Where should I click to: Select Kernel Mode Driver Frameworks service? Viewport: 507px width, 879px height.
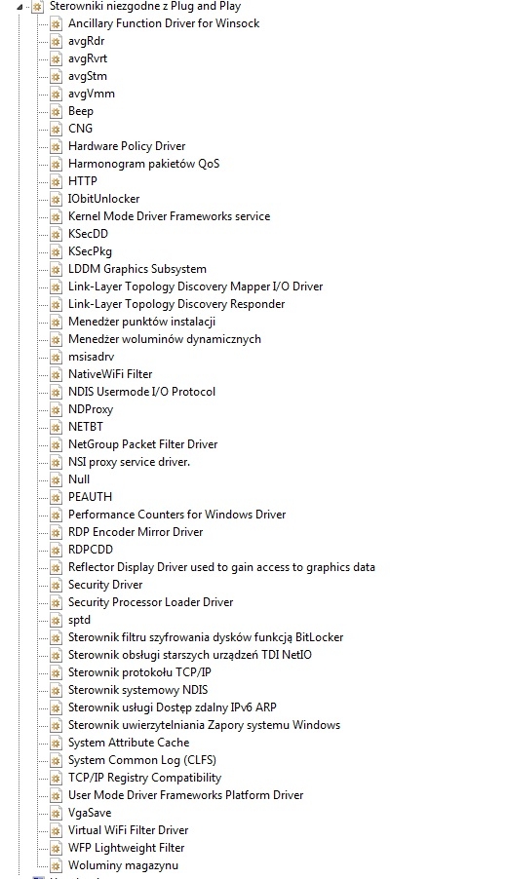pyautogui.click(x=169, y=216)
